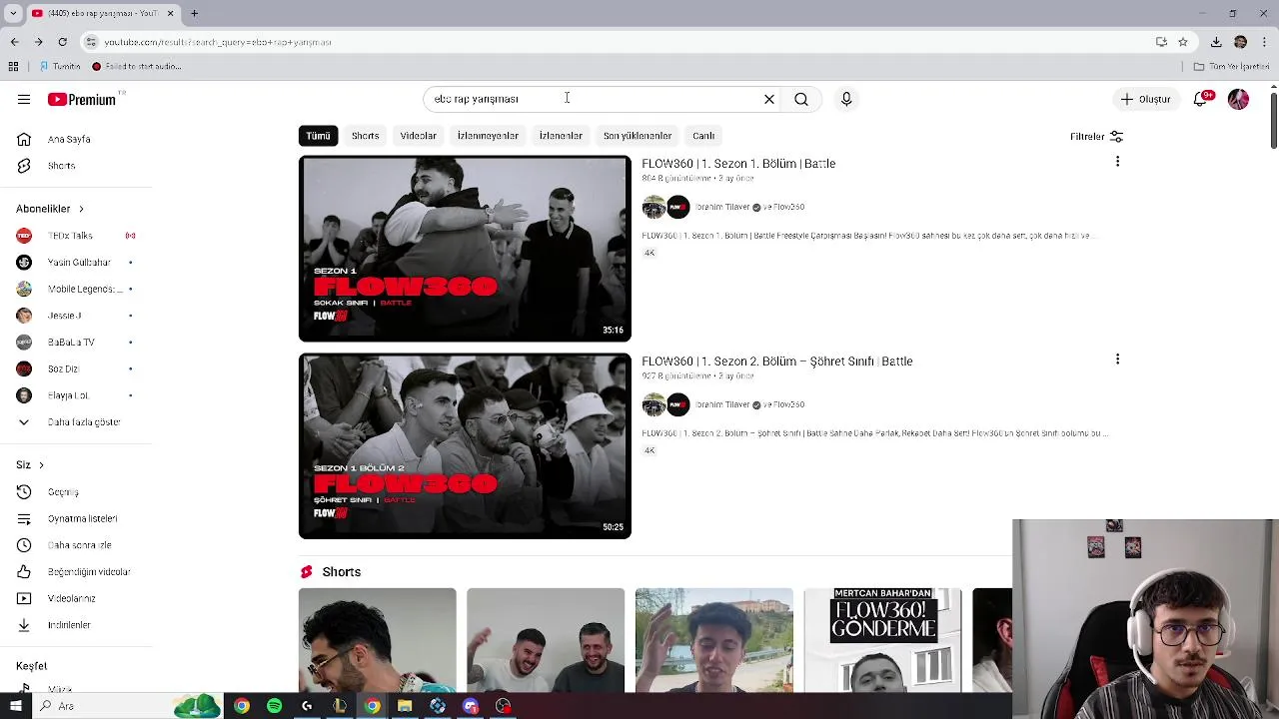This screenshot has width=1279, height=719.
Task: Open Spotify from the taskbar
Action: [x=274, y=706]
